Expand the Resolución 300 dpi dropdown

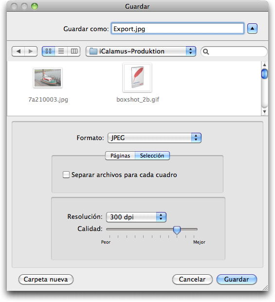[136, 217]
